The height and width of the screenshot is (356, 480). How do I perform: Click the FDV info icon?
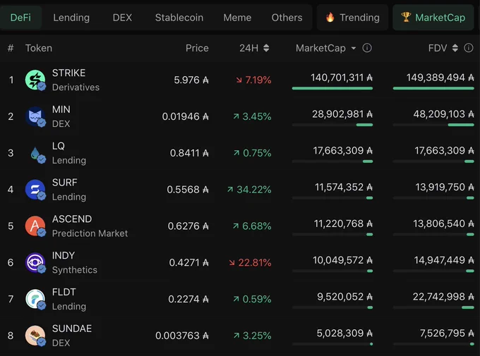pyautogui.click(x=469, y=48)
